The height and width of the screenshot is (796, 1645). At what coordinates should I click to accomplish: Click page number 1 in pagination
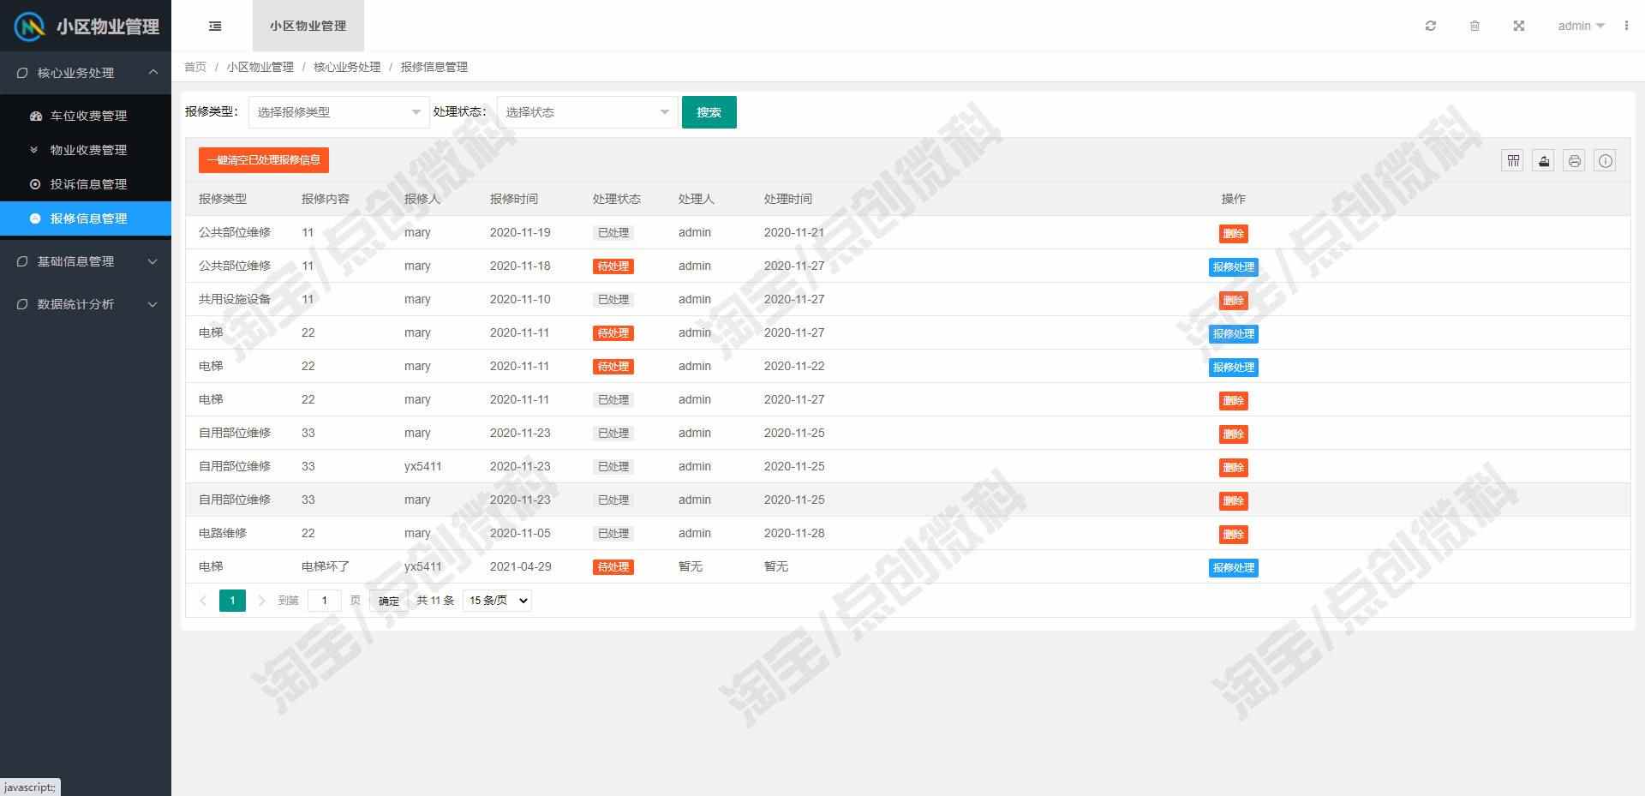pyautogui.click(x=232, y=601)
